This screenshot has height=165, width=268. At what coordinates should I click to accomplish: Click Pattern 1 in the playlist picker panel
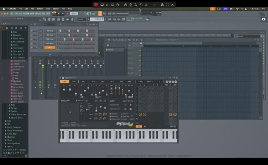pos(115,50)
